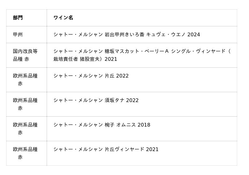The image size is (249, 175).
Task: Click the ワイン名 column header
Action: pos(63,18)
